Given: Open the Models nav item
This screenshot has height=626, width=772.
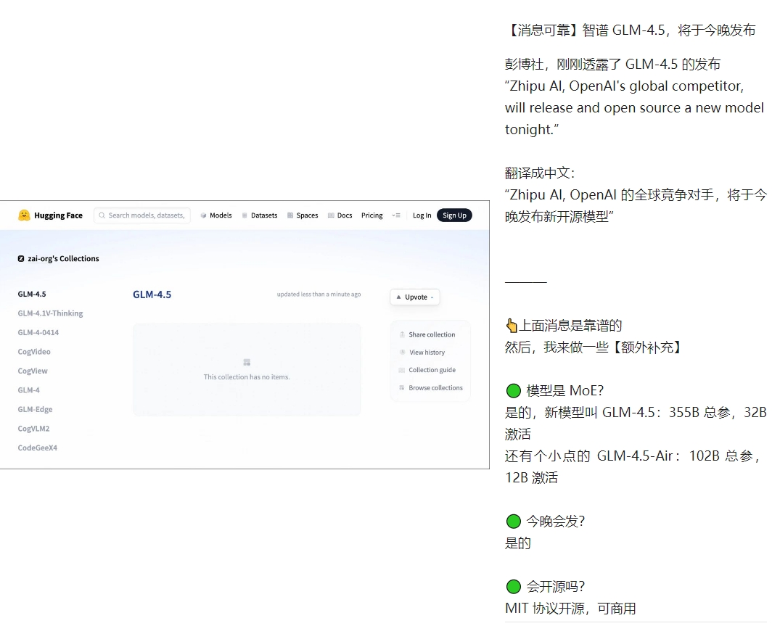Looking at the screenshot, I should tap(221, 215).
